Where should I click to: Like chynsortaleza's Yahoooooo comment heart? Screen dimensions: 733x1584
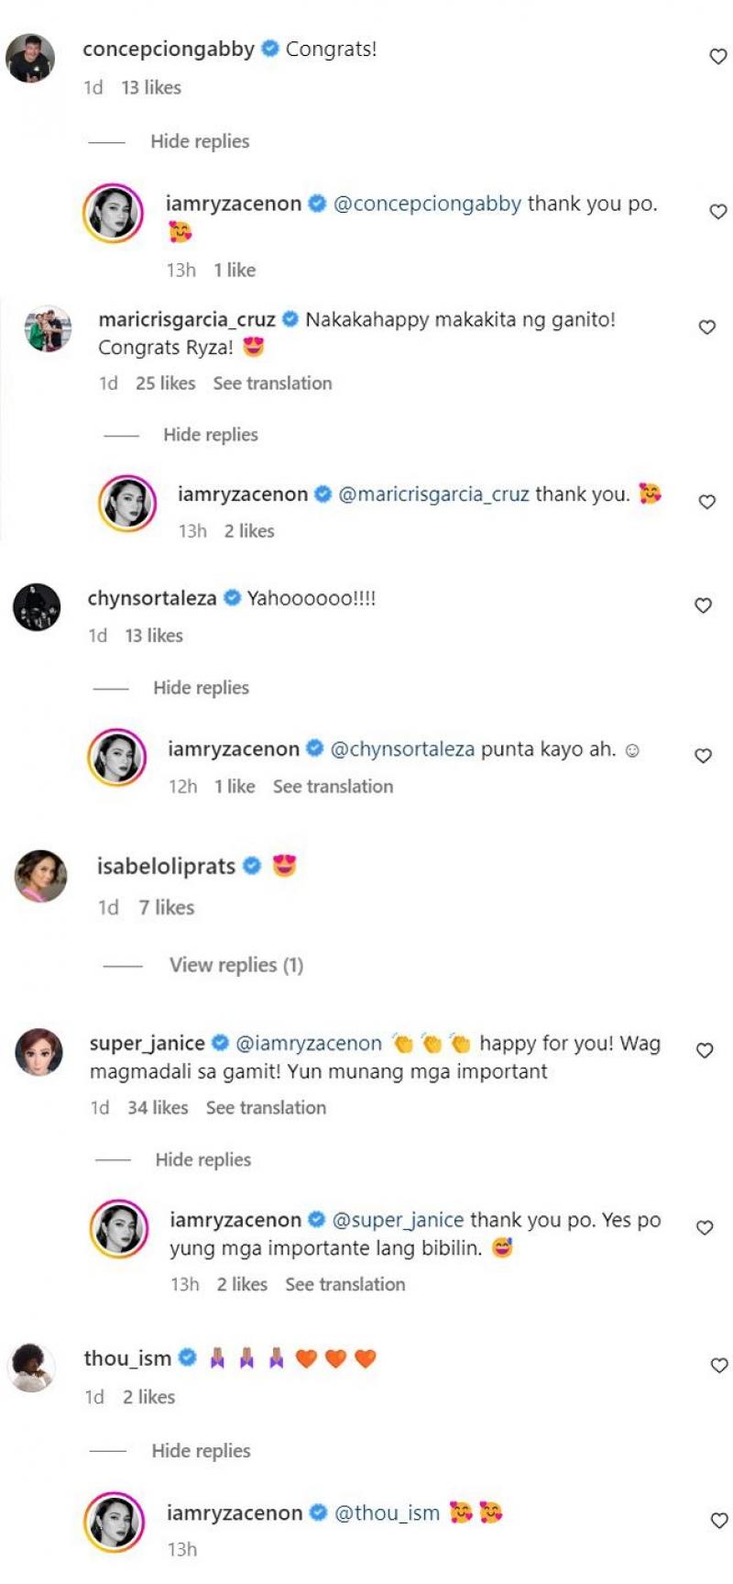coord(703,605)
